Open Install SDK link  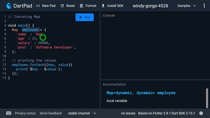(x=113, y=6)
